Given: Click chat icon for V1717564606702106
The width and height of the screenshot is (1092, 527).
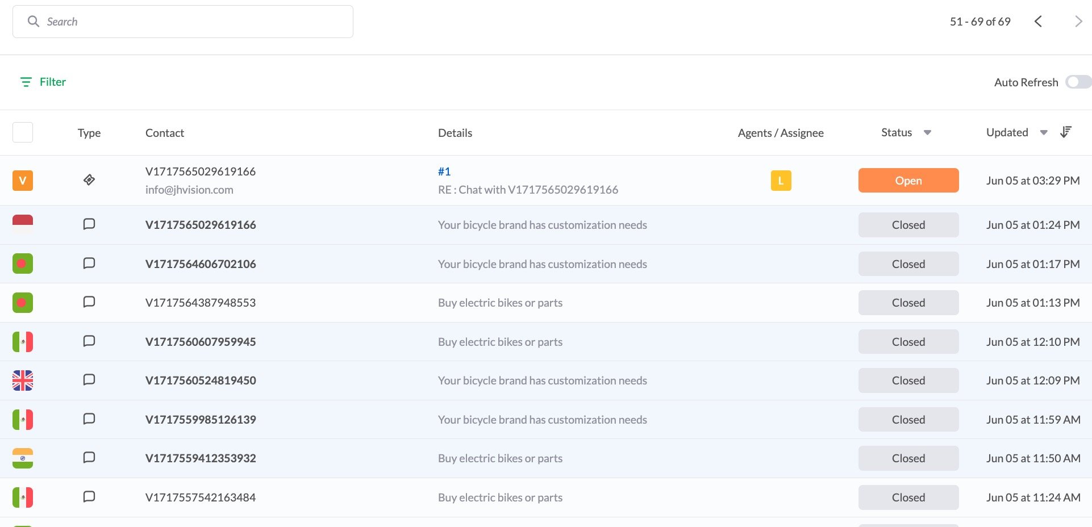Looking at the screenshot, I should (89, 263).
